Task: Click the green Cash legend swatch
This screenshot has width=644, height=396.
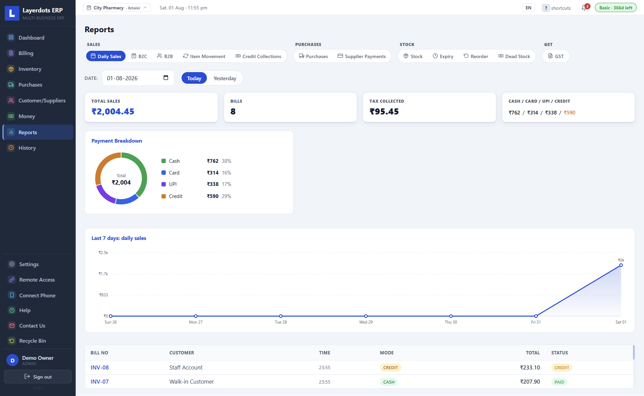Action: point(164,161)
